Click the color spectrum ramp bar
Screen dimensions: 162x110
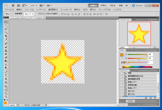(x=137, y=67)
